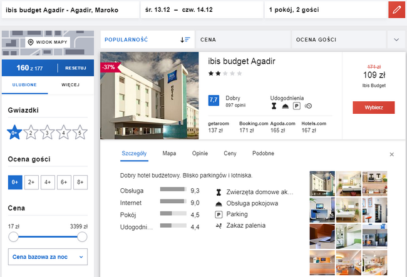The image size is (407, 277).
Task: Click the Widok mapy button
Action: click(48, 42)
